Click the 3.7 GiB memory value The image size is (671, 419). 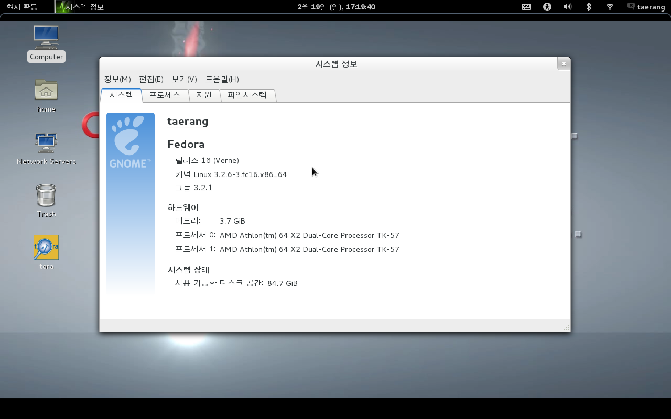pos(232,221)
